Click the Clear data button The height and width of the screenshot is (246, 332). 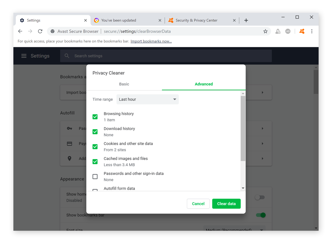tap(226, 204)
